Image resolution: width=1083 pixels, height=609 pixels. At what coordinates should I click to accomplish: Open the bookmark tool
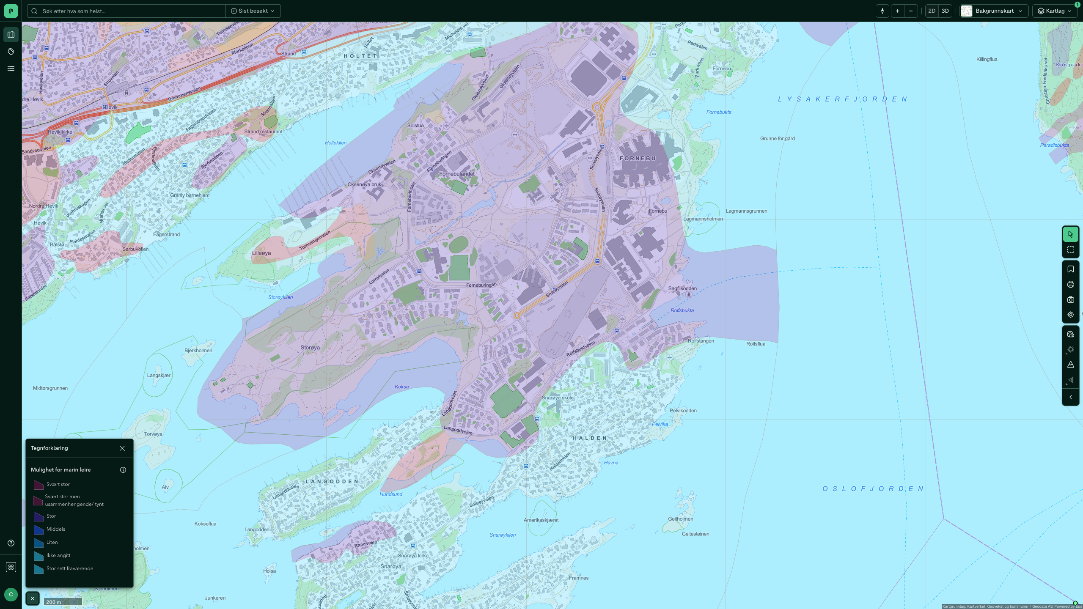tap(1070, 269)
